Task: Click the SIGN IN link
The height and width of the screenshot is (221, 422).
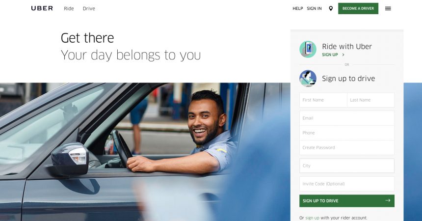Action: (314, 9)
